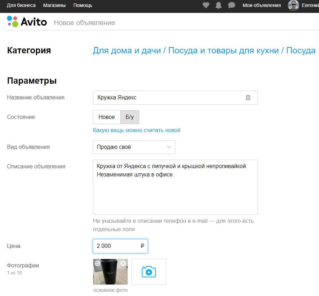The width and height of the screenshot is (319, 296).
Task: Click the Avito logo
Action: (27, 22)
